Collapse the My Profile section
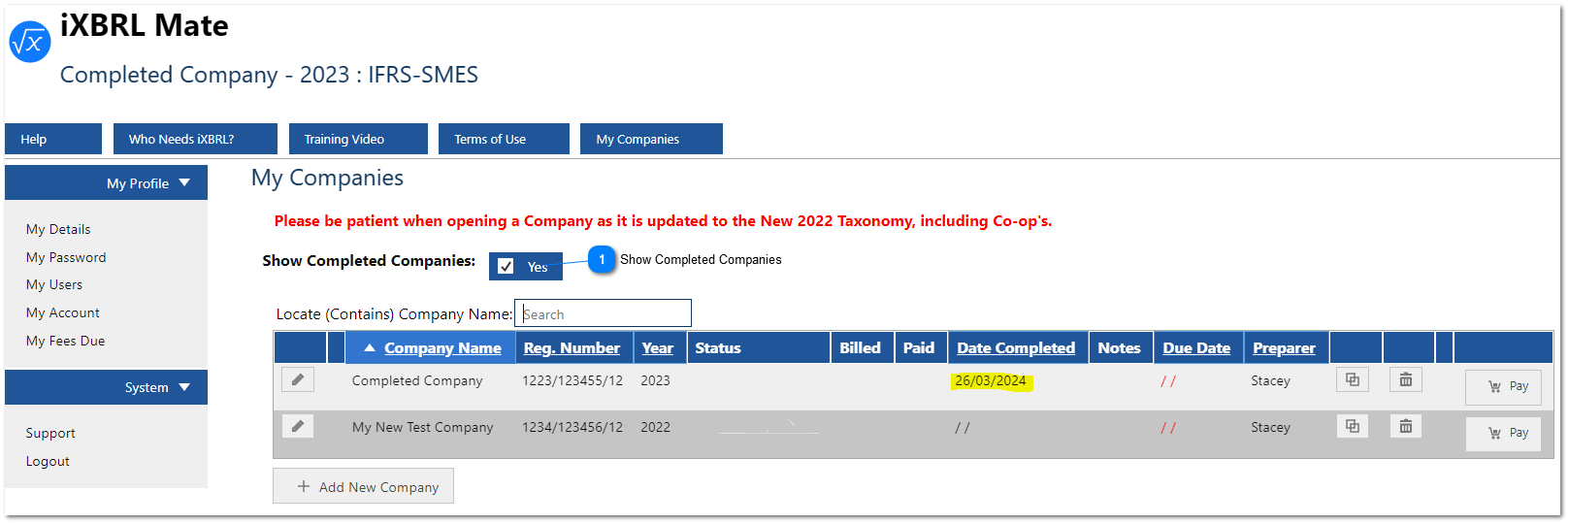This screenshot has width=1569, height=524. click(106, 182)
